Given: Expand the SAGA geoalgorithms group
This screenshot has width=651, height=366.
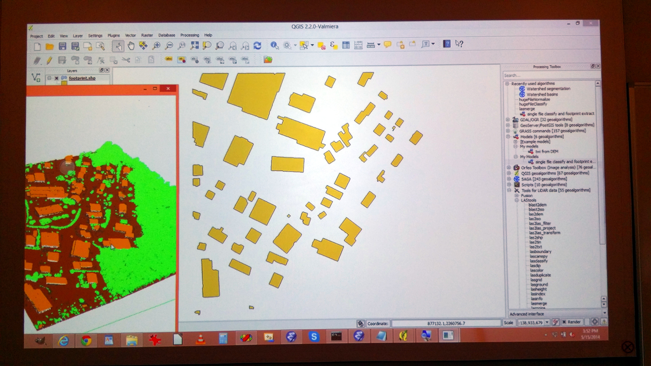Looking at the screenshot, I should click(509, 179).
